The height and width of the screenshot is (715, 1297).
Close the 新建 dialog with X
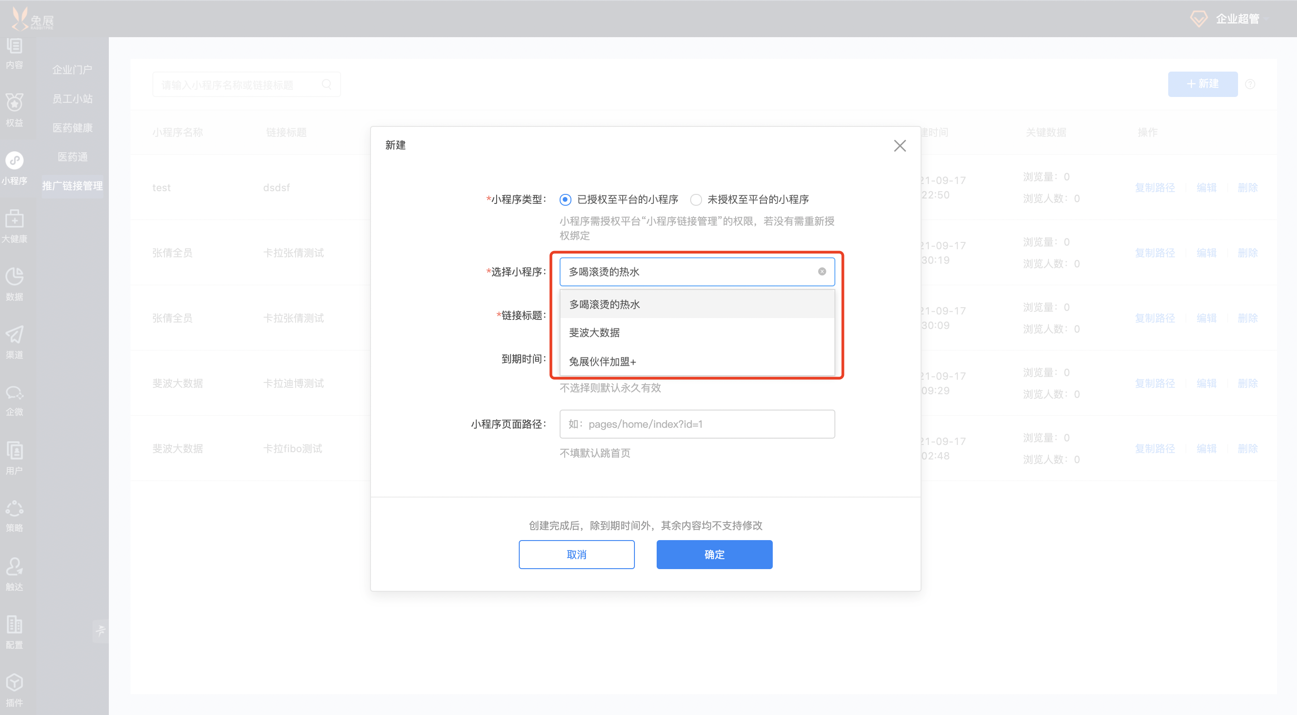click(x=900, y=145)
